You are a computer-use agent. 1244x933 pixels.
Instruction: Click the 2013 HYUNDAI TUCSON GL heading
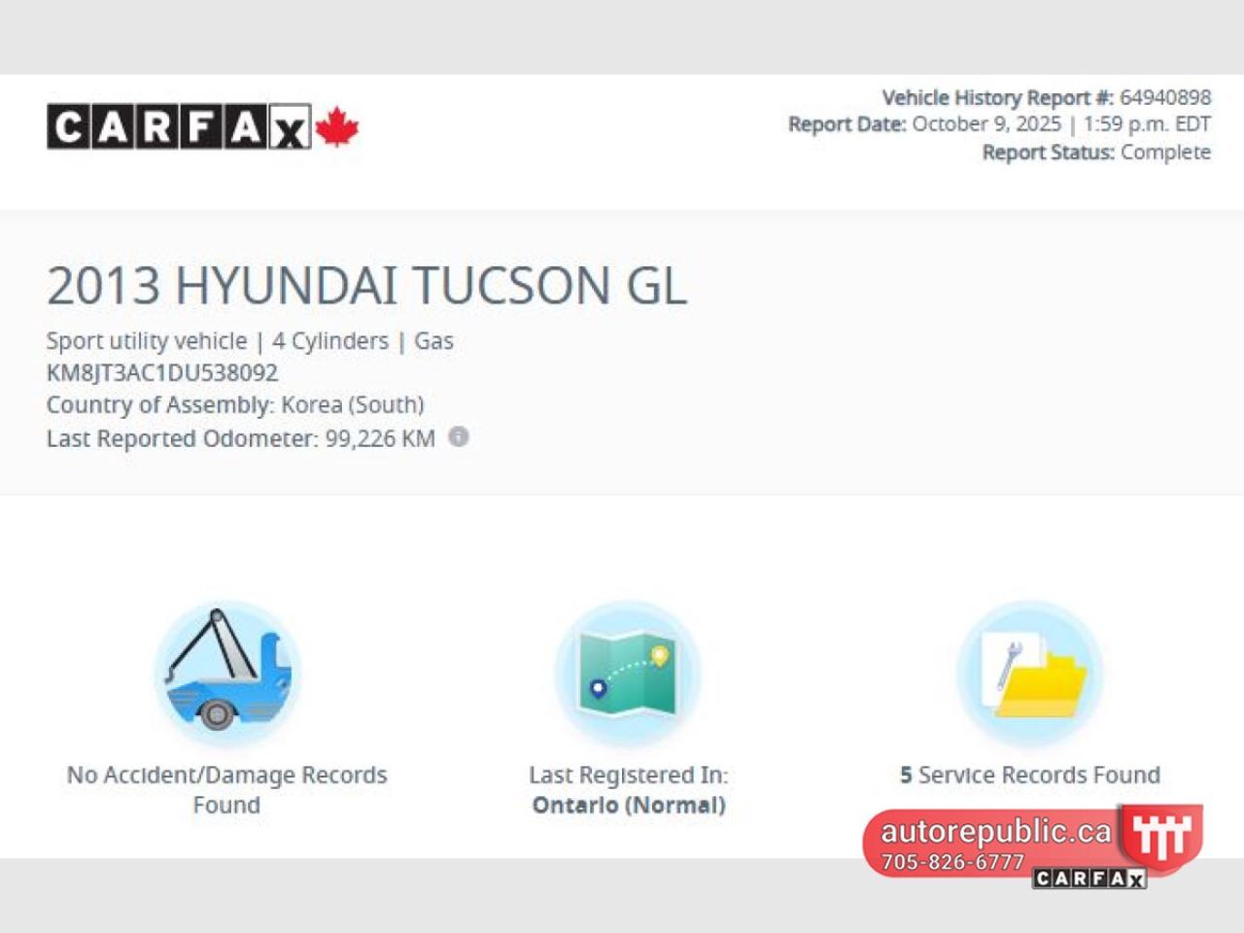[366, 286]
